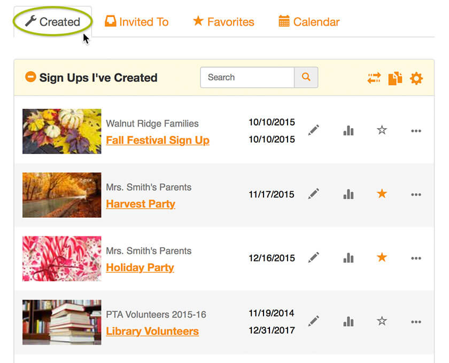Switch to the Invited To tab

(137, 22)
